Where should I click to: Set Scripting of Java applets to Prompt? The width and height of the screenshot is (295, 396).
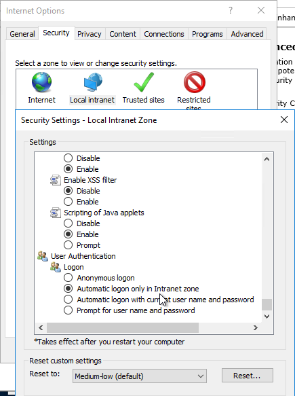point(68,245)
